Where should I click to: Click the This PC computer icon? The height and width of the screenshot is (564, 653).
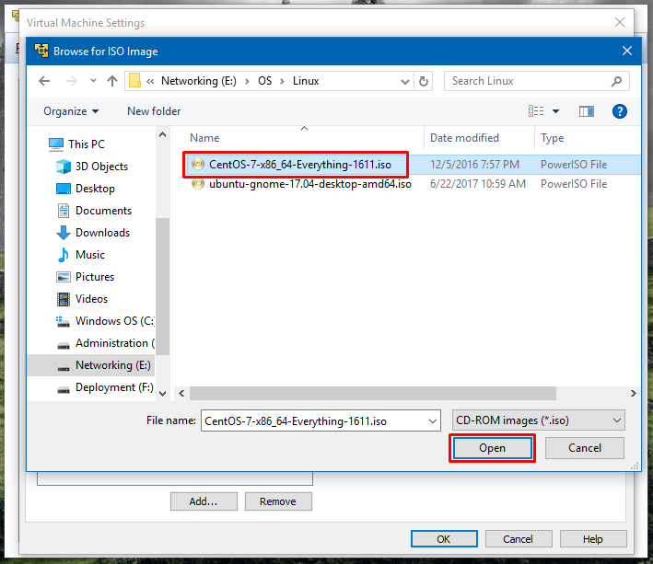(56, 144)
